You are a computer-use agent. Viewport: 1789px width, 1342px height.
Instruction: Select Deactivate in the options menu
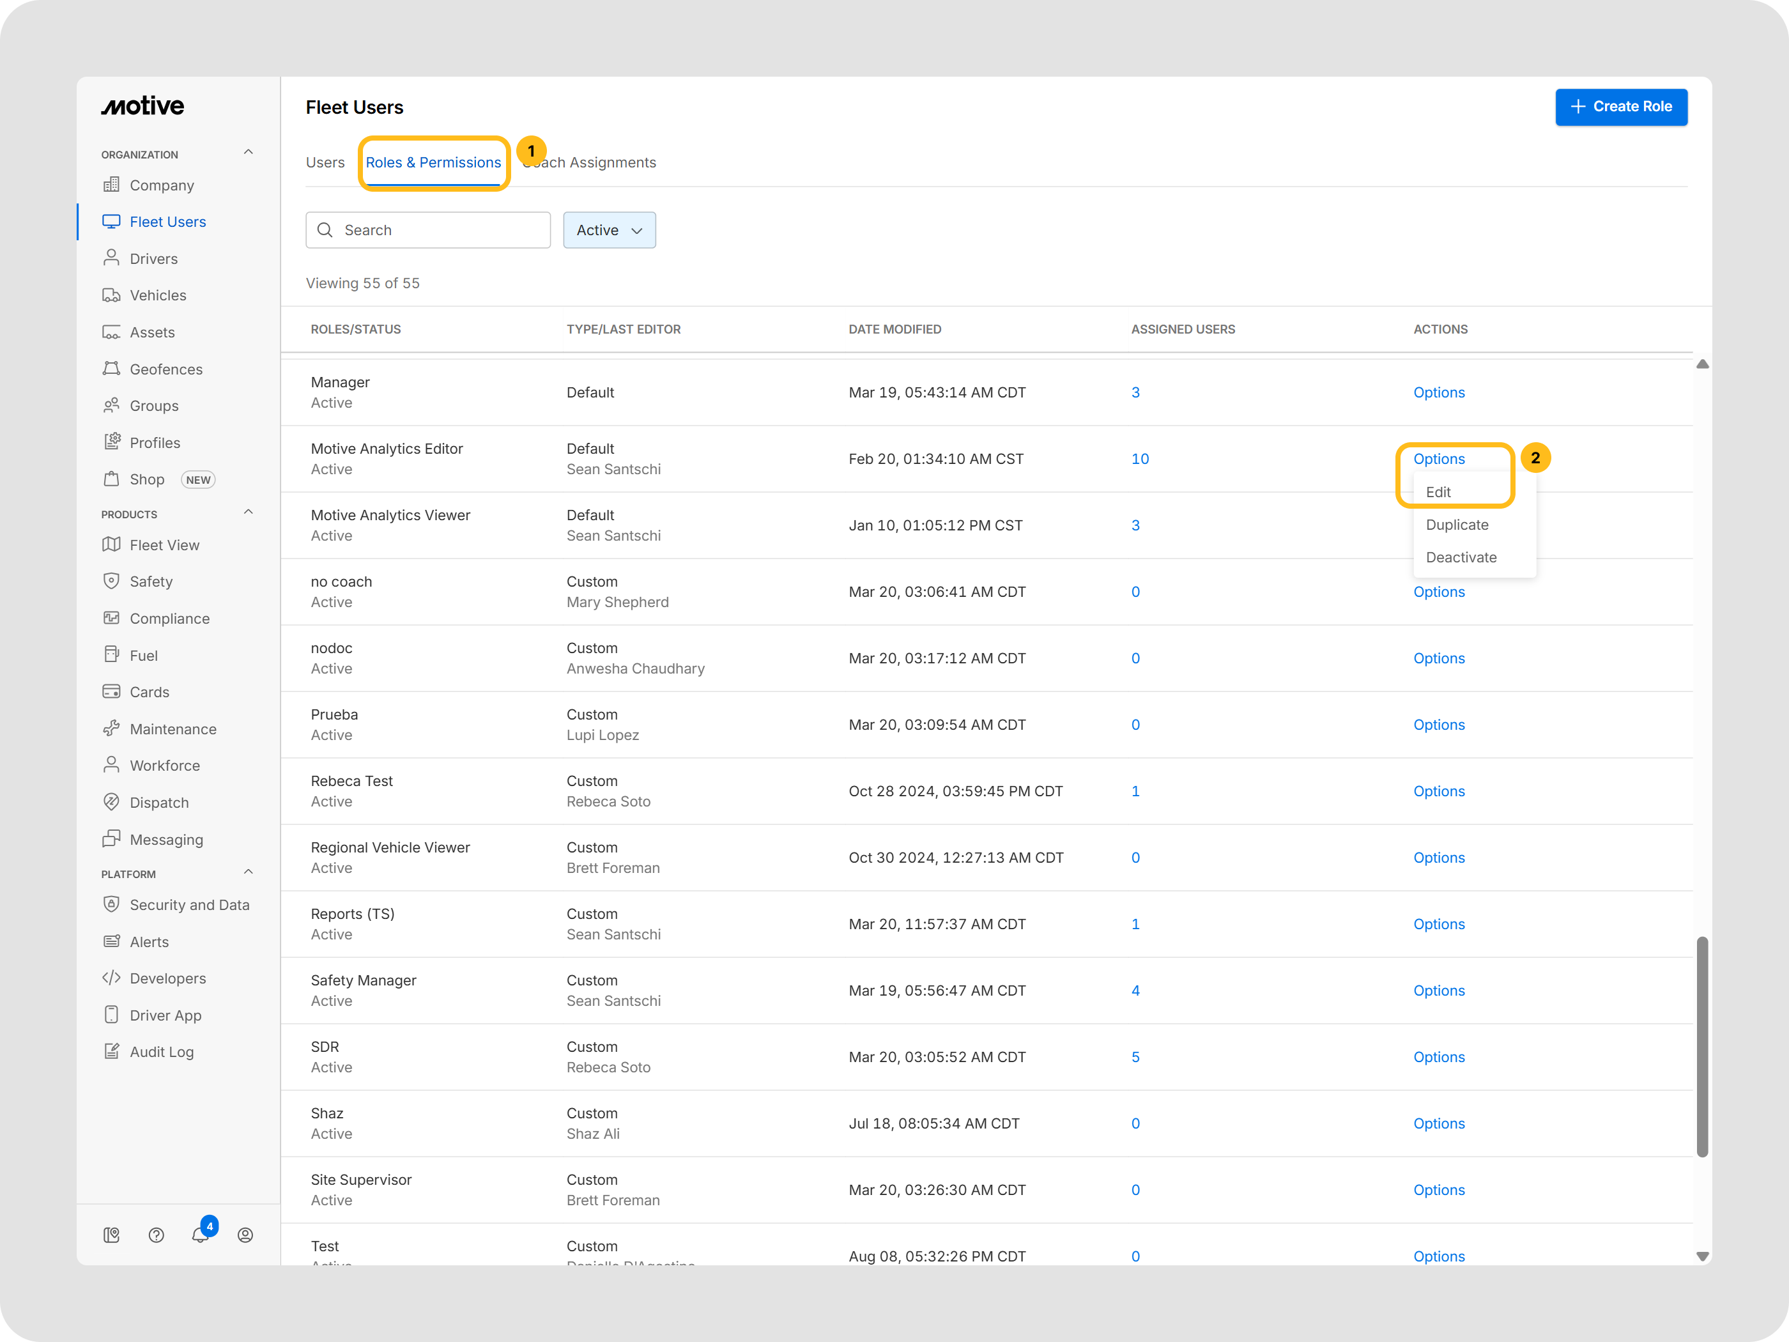1461,557
